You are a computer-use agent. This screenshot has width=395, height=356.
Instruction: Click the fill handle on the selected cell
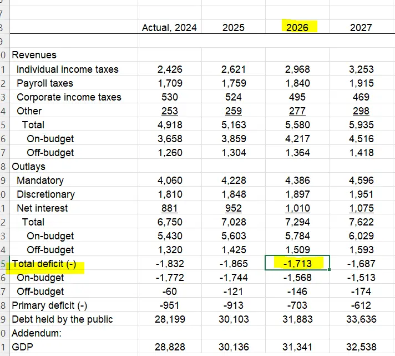[330, 270]
